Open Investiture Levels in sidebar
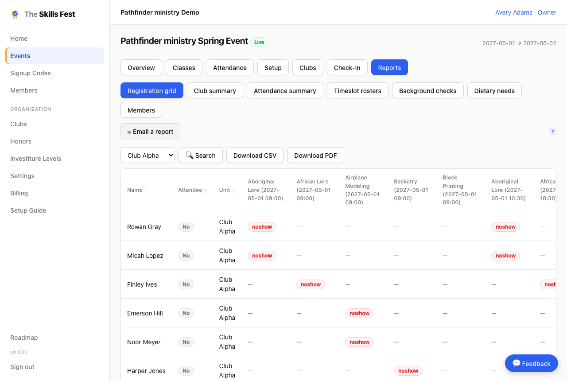 point(54,159)
